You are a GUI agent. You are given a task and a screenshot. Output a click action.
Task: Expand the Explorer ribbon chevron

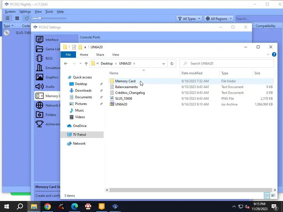268,54
